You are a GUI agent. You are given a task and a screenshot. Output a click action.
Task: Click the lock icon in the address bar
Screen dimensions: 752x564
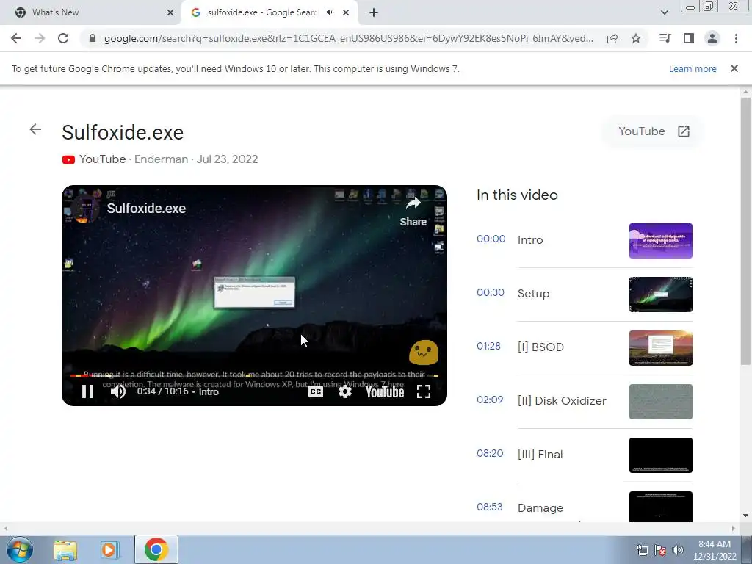tap(92, 38)
